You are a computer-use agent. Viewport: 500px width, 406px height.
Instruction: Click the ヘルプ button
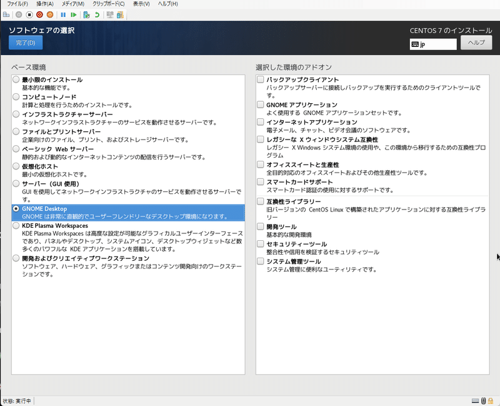coord(477,44)
